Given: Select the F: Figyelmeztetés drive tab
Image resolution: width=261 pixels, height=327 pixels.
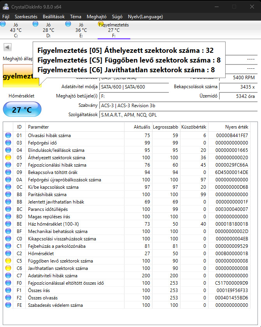Looking at the screenshot, I should click(x=114, y=30).
